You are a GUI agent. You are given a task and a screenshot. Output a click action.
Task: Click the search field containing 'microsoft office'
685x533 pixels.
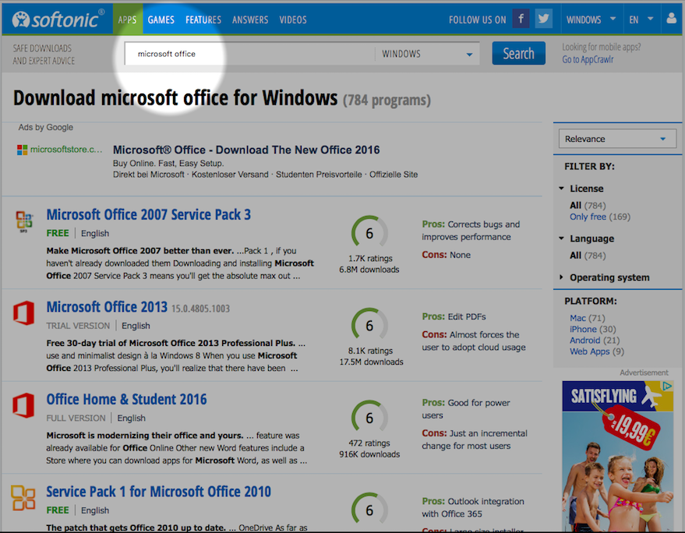point(249,54)
